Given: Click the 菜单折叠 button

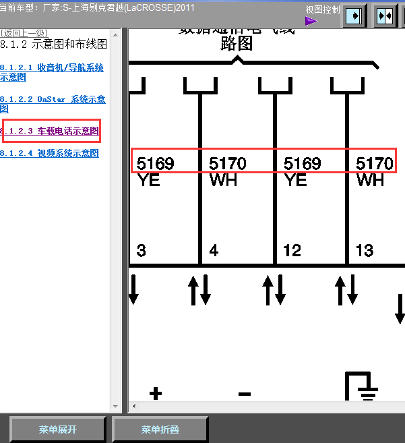Looking at the screenshot, I should click(x=160, y=430).
